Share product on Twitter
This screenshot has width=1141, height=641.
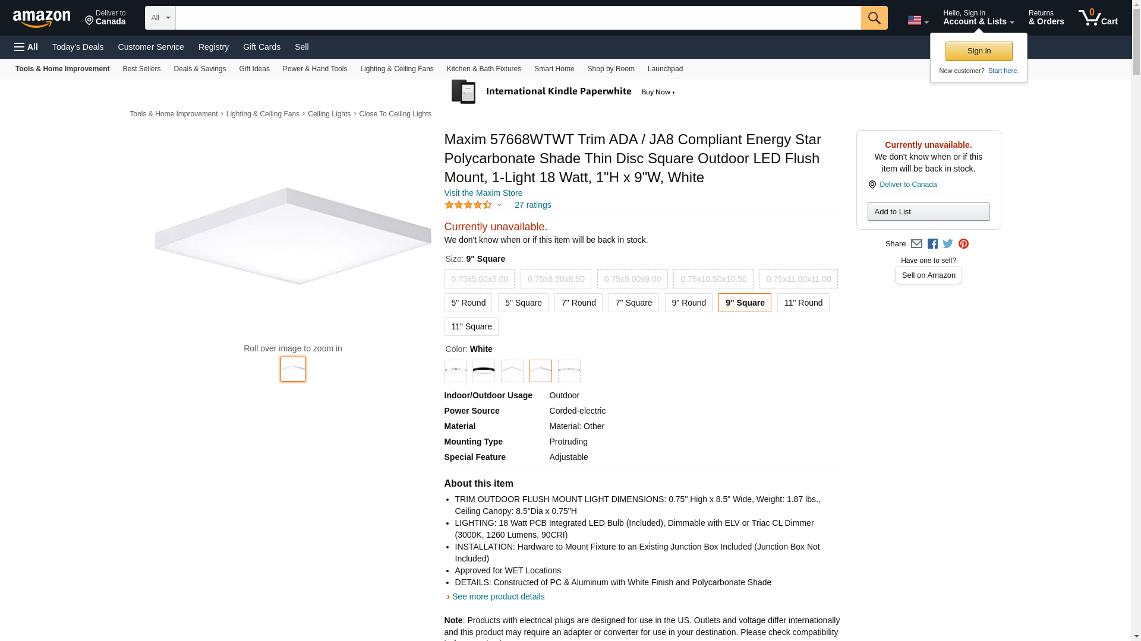tap(948, 244)
